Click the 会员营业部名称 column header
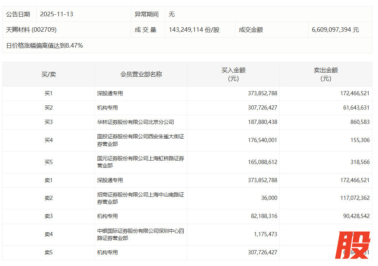The height and width of the screenshot is (266, 378). click(x=141, y=74)
